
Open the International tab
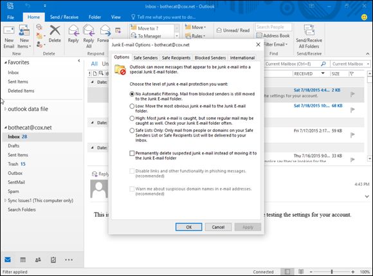[242, 58]
